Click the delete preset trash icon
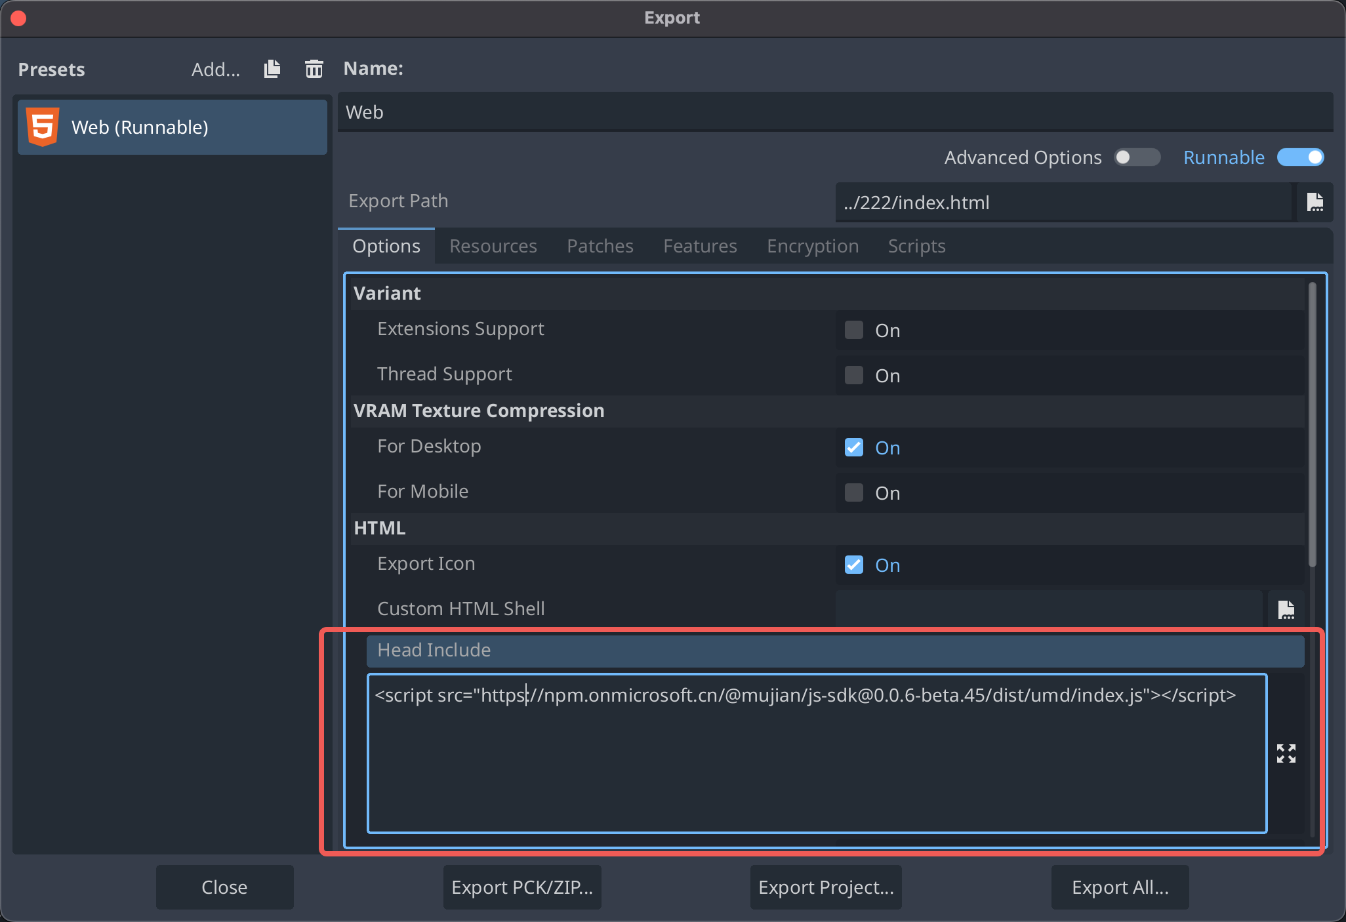Image resolution: width=1346 pixels, height=922 pixels. (314, 69)
